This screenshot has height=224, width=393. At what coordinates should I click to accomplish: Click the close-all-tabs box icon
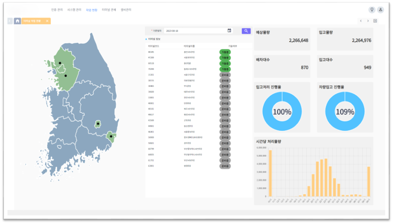(x=375, y=21)
